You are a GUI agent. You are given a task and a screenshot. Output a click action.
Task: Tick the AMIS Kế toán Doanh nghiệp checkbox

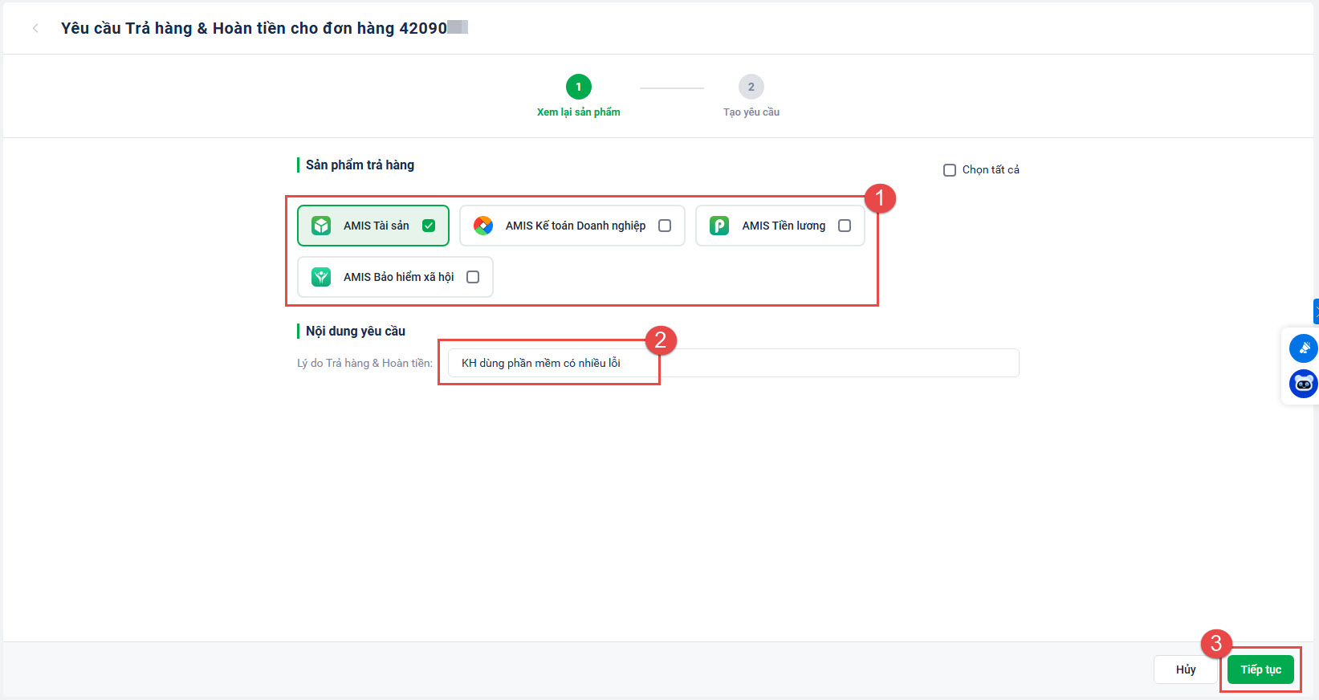pyautogui.click(x=665, y=226)
